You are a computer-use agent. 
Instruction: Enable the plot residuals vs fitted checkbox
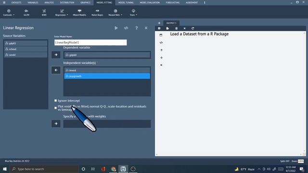(x=56, y=108)
